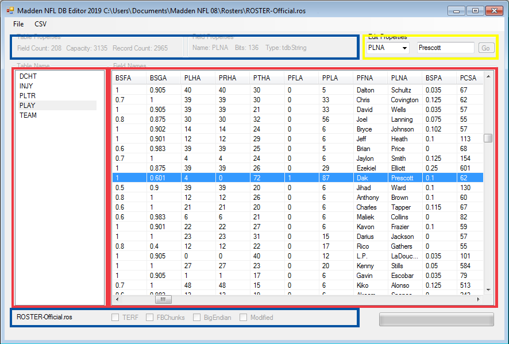This screenshot has width=509, height=344.
Task: Select the Elliott last-name cell
Action: (405, 168)
